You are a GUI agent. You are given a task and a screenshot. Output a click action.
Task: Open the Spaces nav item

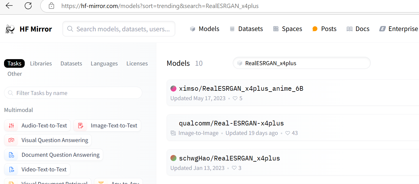(287, 29)
